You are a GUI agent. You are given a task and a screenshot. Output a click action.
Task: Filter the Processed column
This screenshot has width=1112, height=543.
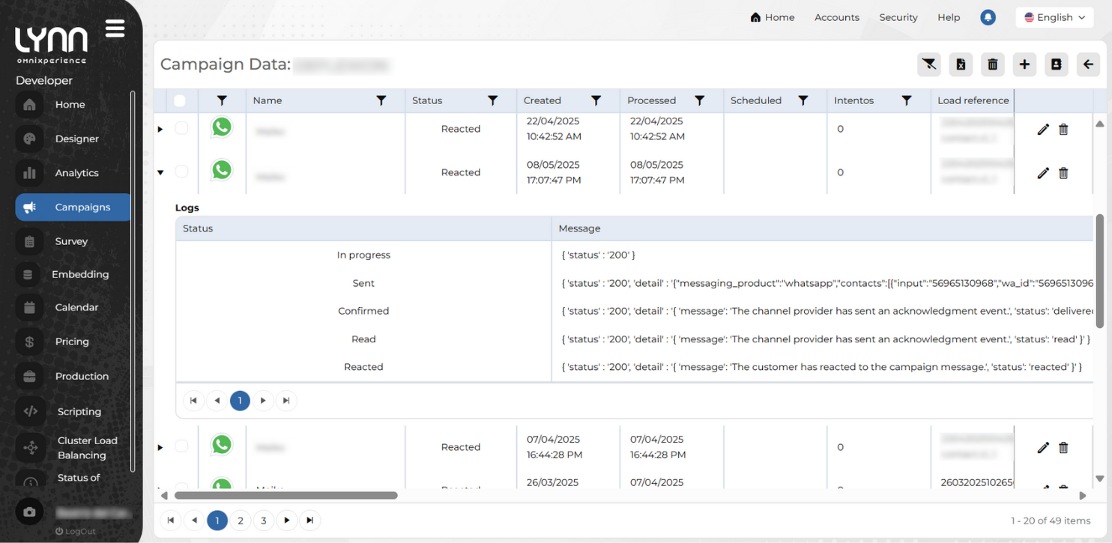point(700,100)
